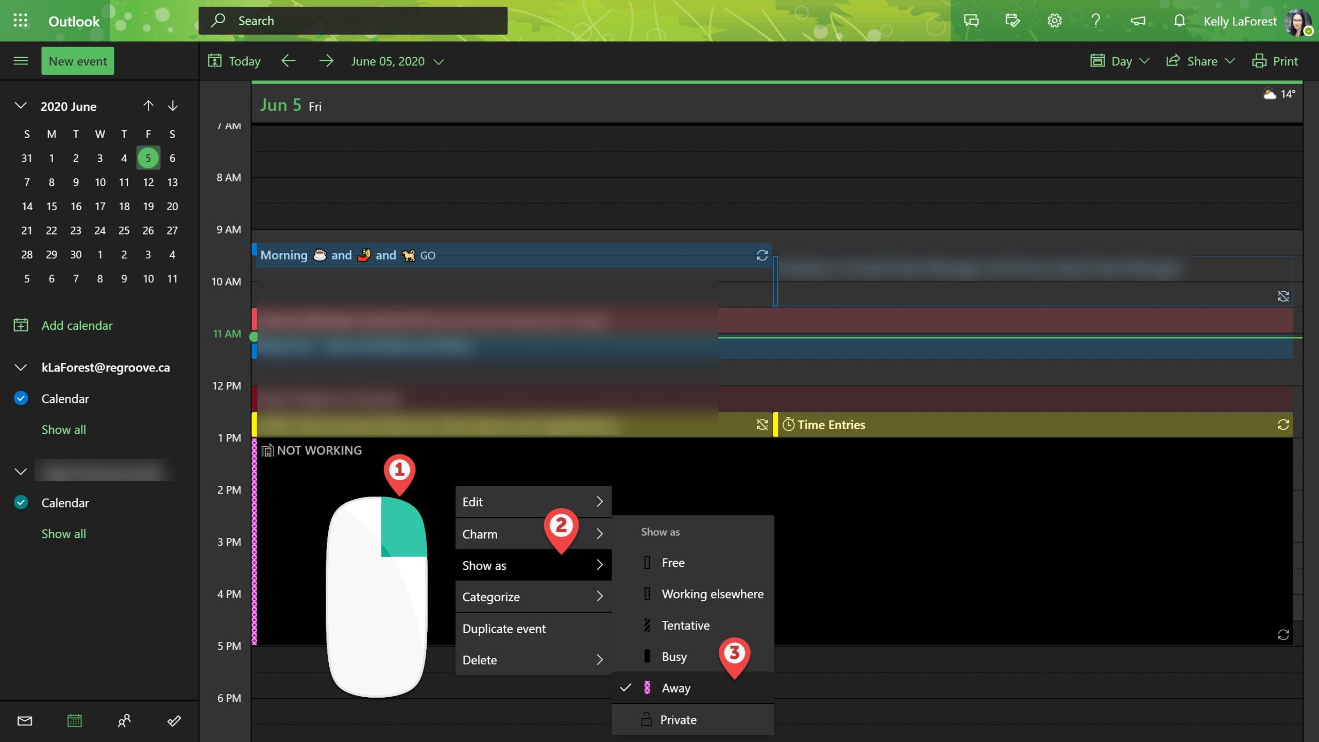Open the Settings gear icon
The image size is (1319, 742).
click(x=1054, y=21)
